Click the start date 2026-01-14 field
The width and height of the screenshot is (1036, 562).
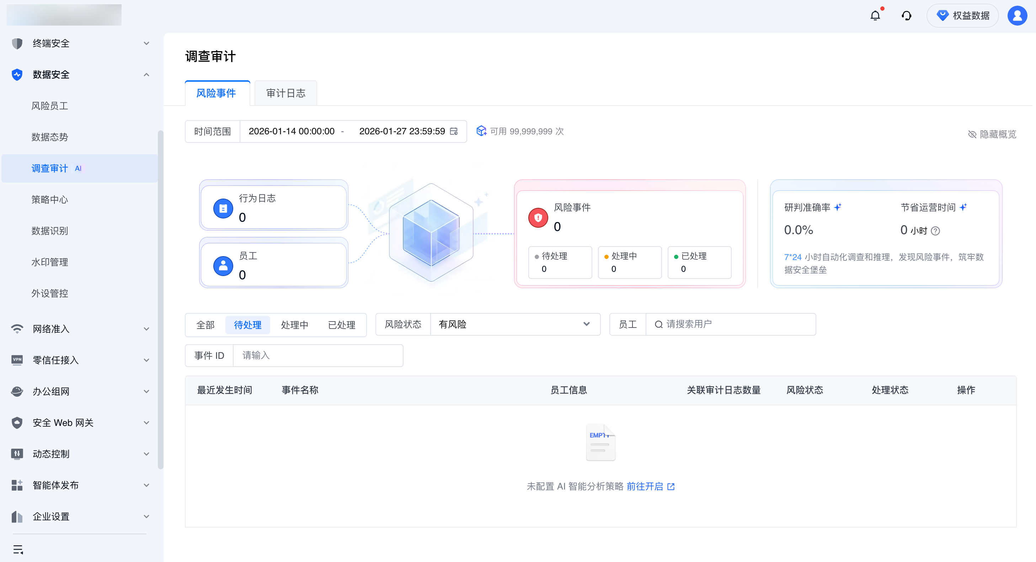(292, 131)
